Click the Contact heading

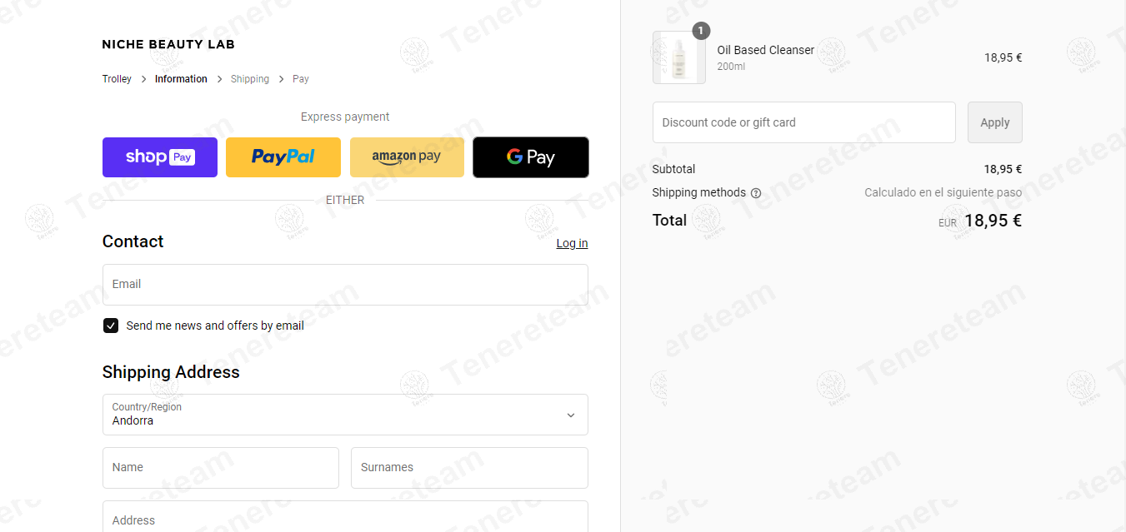pos(133,241)
